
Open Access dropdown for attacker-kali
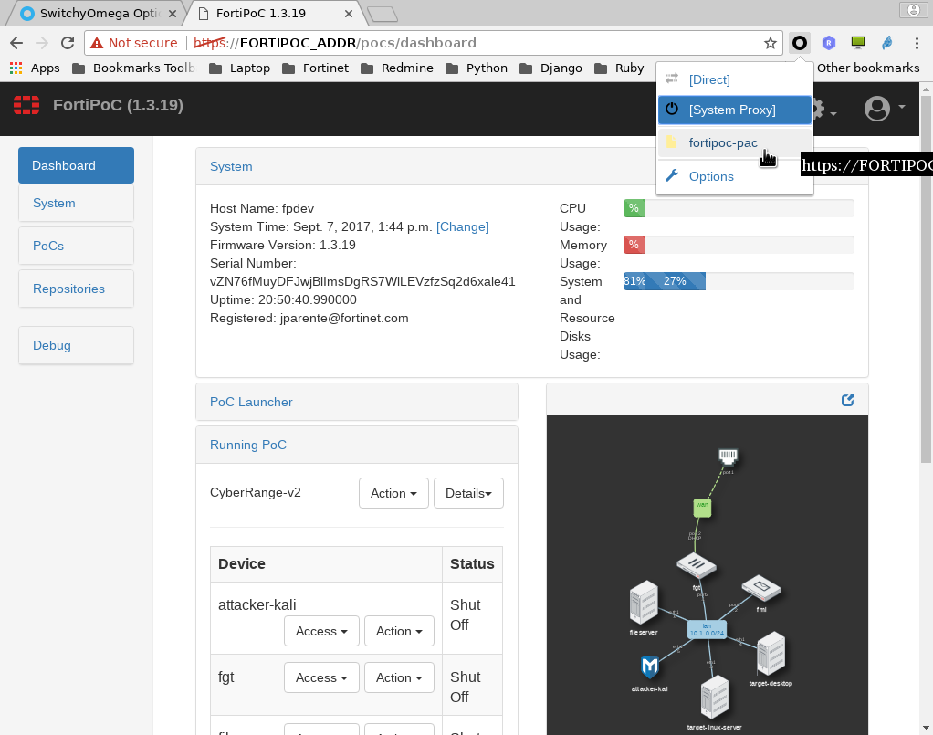[x=321, y=631]
